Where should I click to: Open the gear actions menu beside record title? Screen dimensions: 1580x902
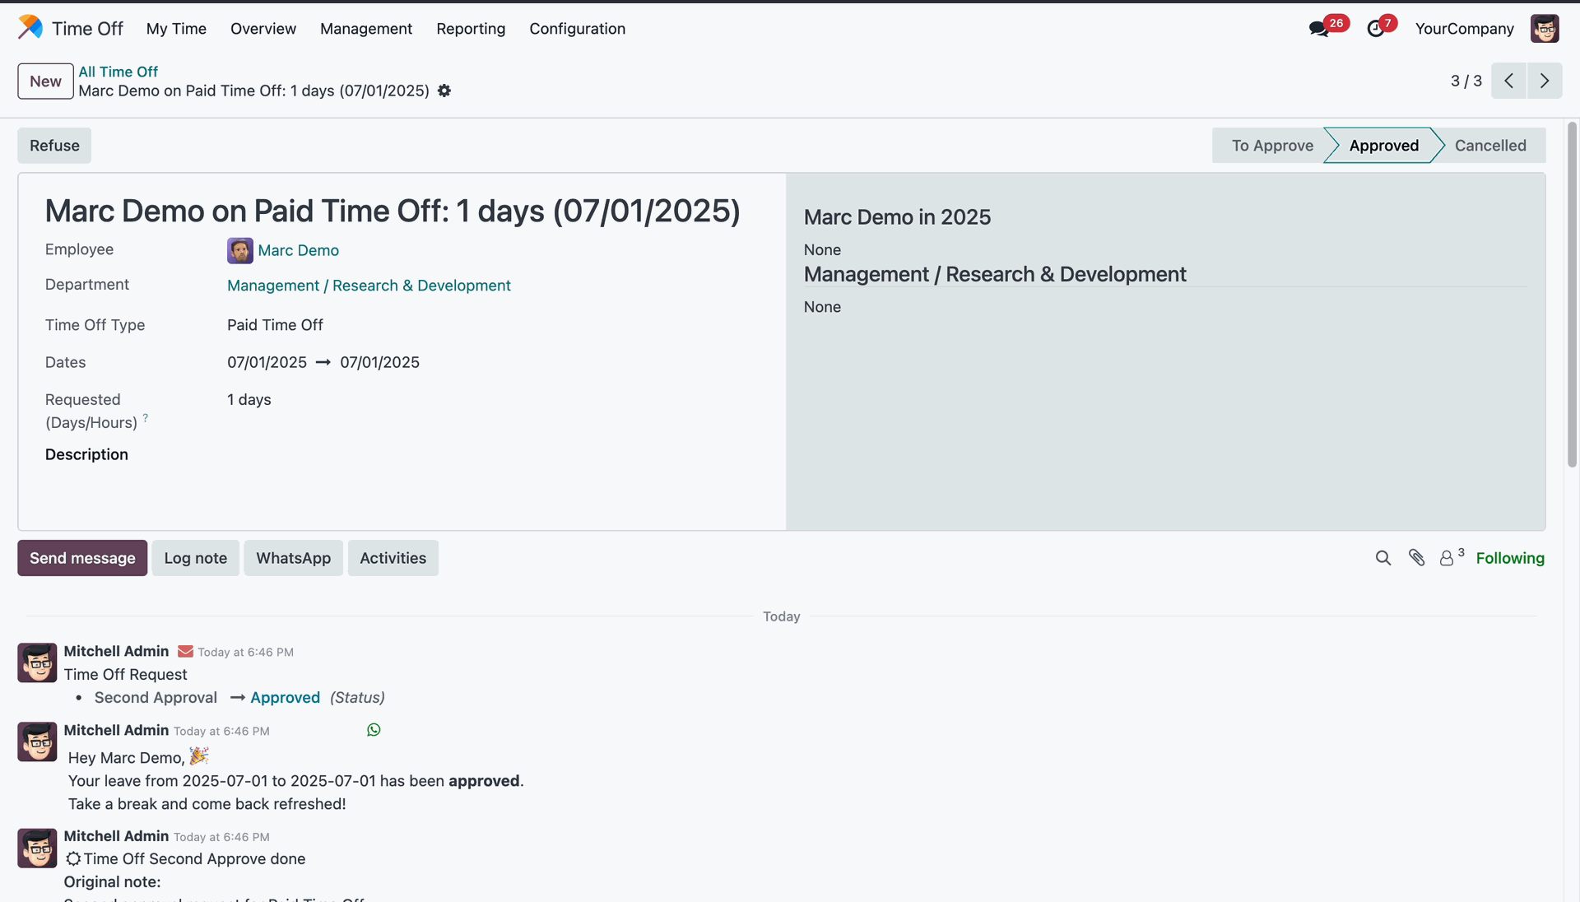click(444, 91)
